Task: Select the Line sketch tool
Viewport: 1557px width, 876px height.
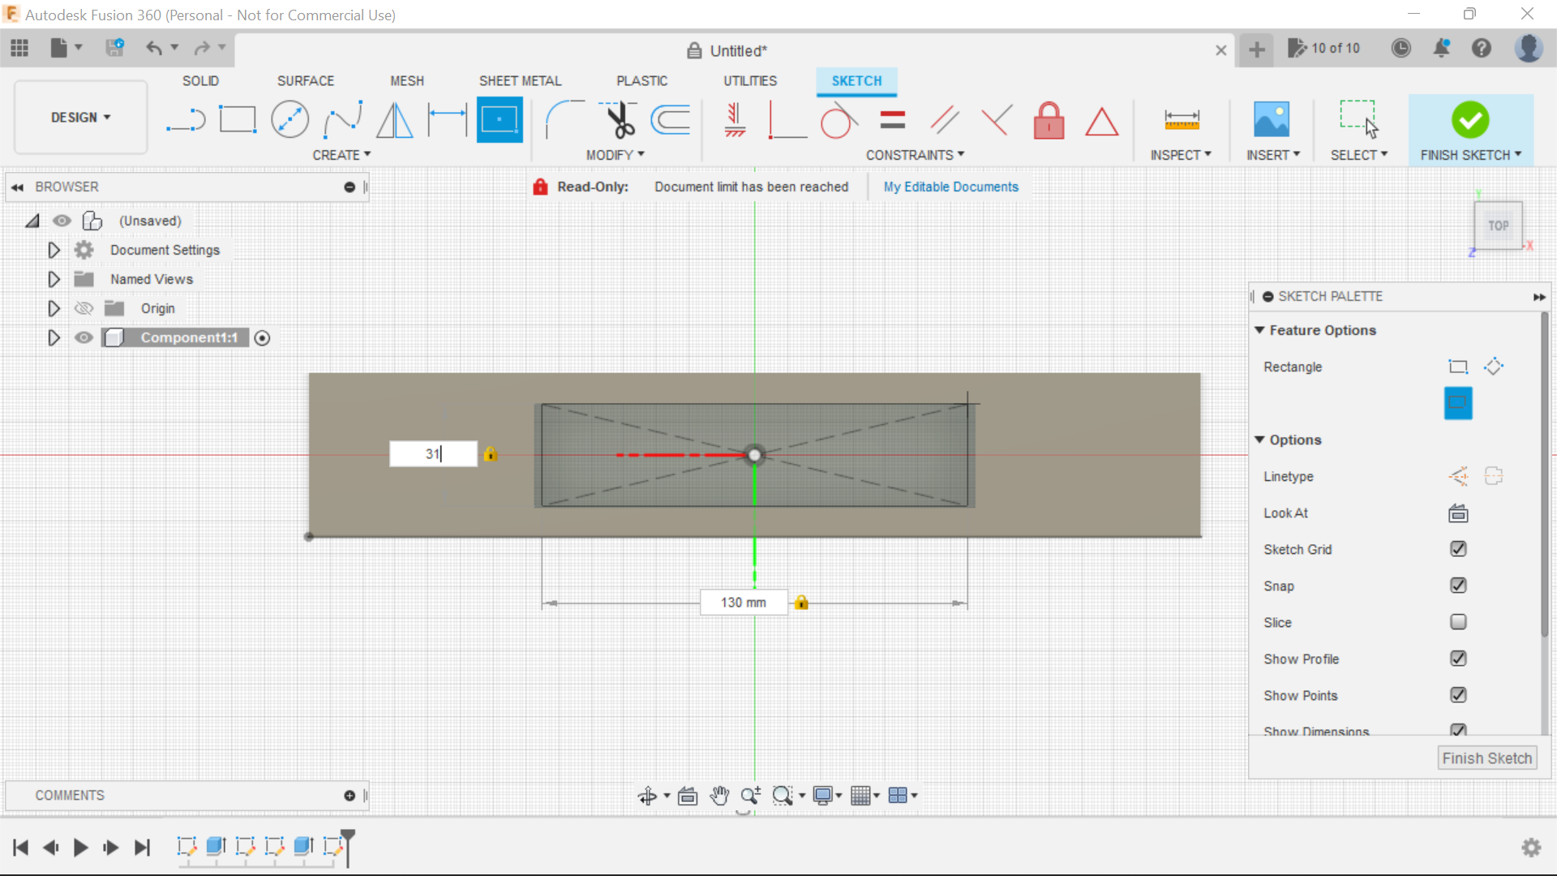Action: (x=185, y=118)
